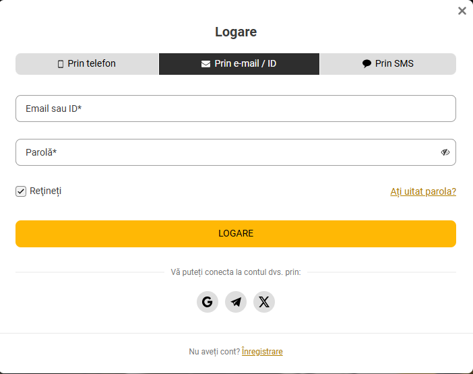This screenshot has height=374, width=473.
Task: Click the Nu aveți cont? text
Action: coord(214,352)
